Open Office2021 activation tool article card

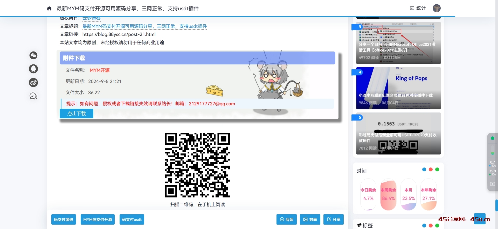[398, 43]
